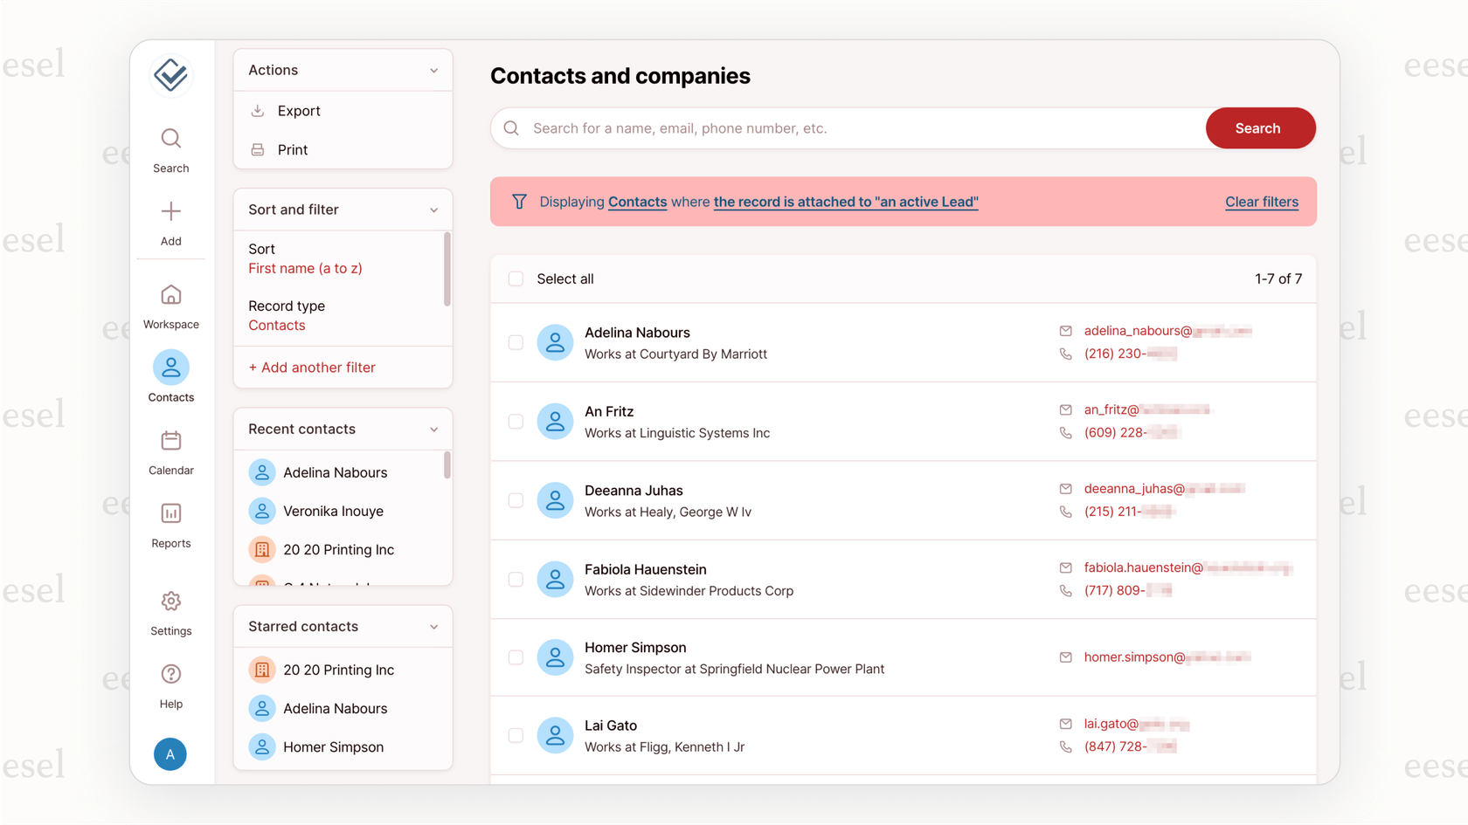This screenshot has width=1468, height=825.
Task: Open Settings with the gear icon
Action: (x=170, y=602)
